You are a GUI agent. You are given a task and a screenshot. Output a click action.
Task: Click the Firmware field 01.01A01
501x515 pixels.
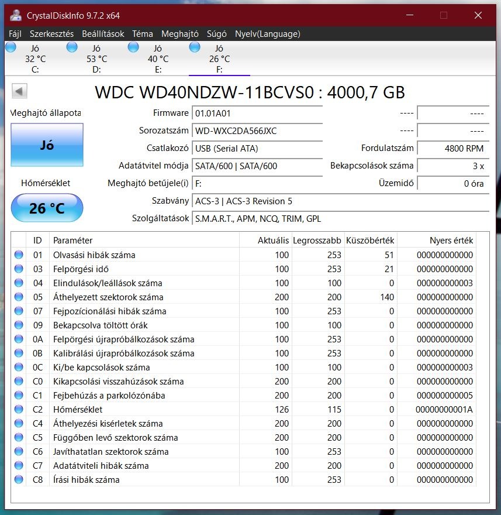[x=257, y=114]
